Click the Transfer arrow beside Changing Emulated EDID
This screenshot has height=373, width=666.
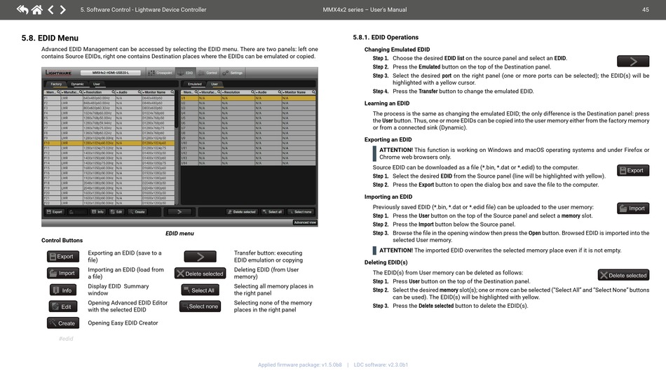click(633, 62)
